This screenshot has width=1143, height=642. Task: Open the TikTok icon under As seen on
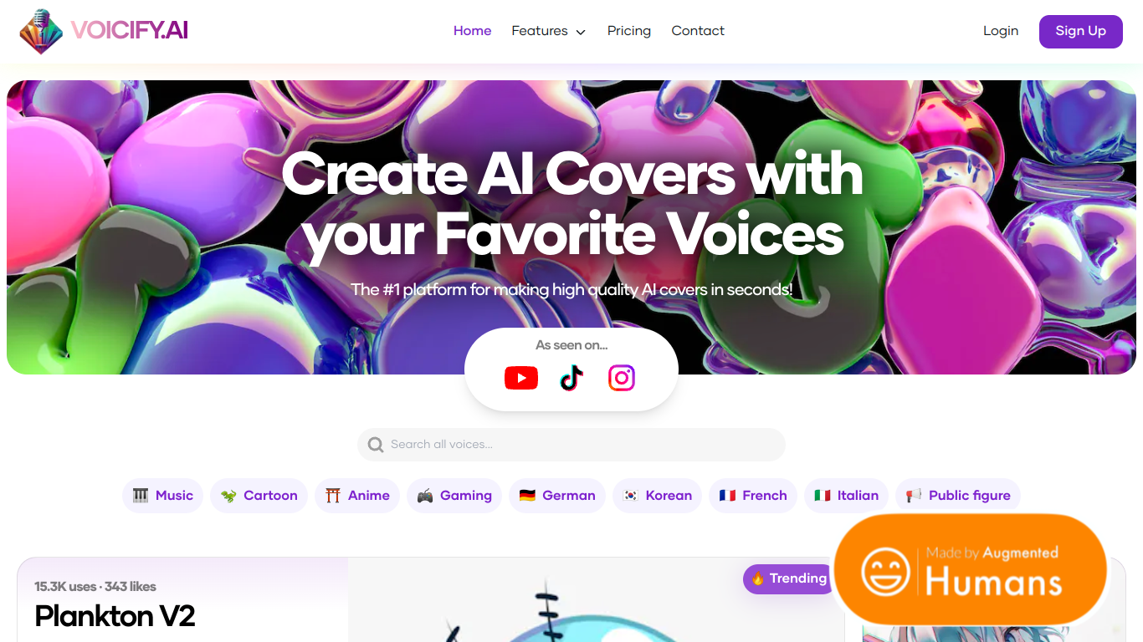[571, 378]
